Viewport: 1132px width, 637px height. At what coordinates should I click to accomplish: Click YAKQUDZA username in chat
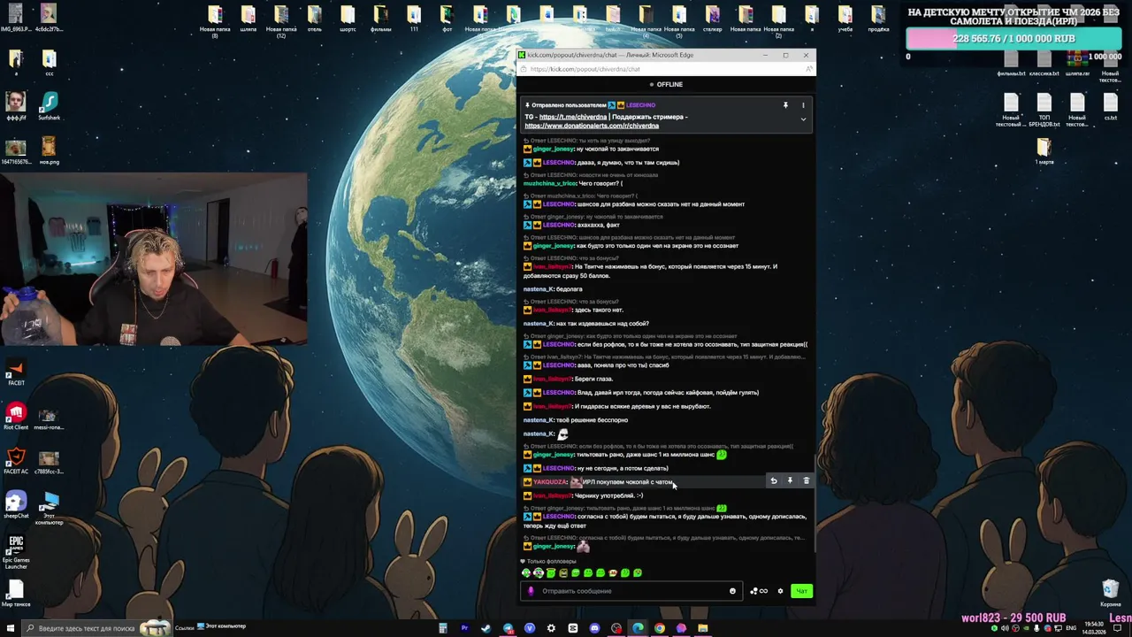(550, 482)
